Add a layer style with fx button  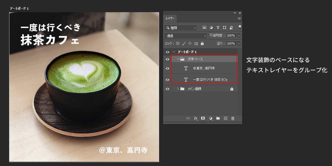pyautogui.click(x=196, y=118)
